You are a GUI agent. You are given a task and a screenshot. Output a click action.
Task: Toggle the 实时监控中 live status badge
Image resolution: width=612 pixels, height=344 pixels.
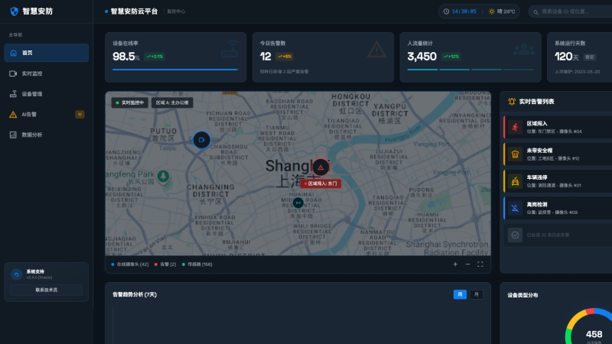pos(129,102)
